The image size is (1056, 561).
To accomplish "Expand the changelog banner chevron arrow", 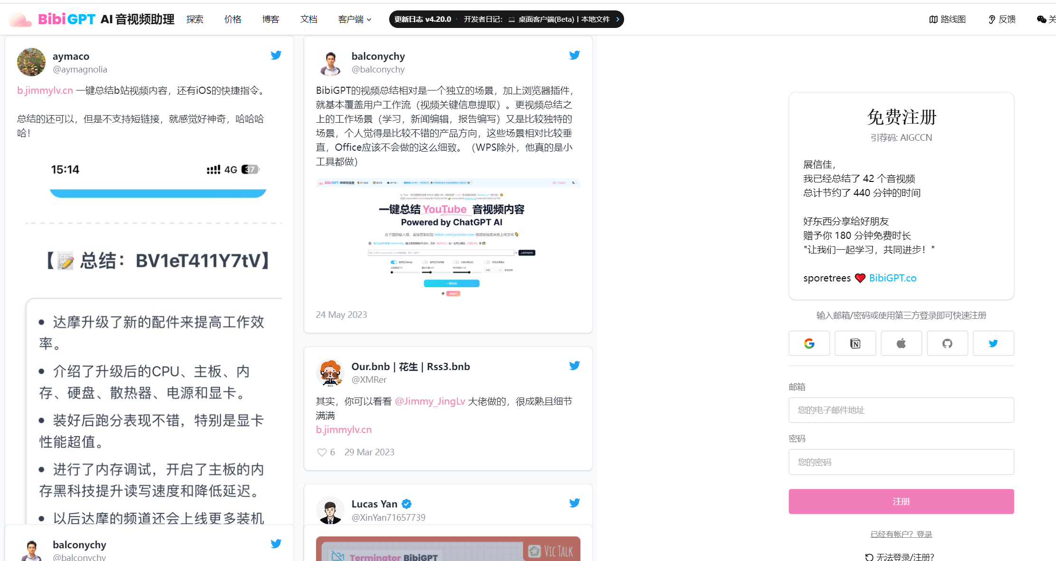I will pyautogui.click(x=617, y=19).
